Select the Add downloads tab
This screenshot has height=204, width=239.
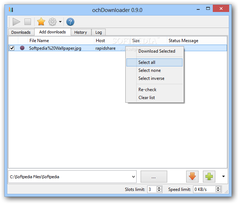coord(52,32)
